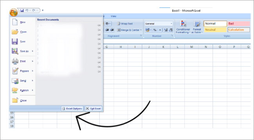The height and width of the screenshot is (140, 254).
Task: Choose Close in the Office menu
Action: point(23,100)
